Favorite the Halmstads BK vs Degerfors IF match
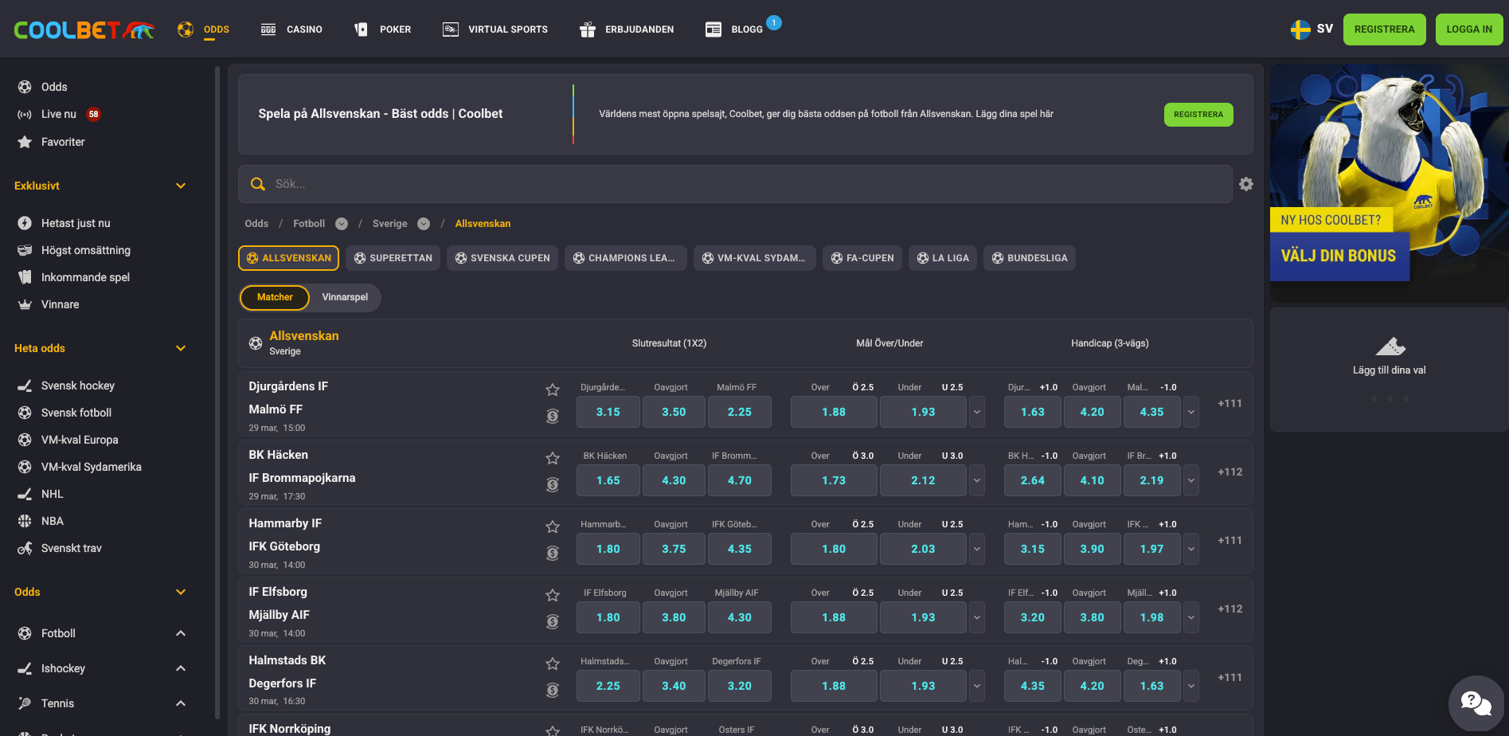Screen dimensions: 1509x736 click(553, 664)
